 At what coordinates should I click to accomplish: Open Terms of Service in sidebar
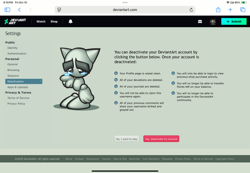point(18,98)
